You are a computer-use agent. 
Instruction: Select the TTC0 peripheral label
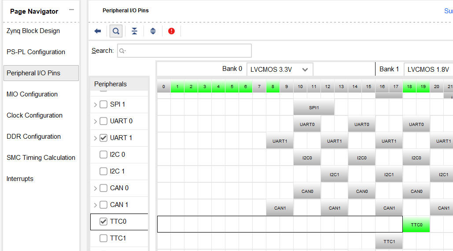pos(118,221)
